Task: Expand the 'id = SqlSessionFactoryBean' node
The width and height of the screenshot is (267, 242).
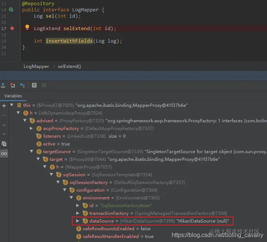Action: [78, 205]
